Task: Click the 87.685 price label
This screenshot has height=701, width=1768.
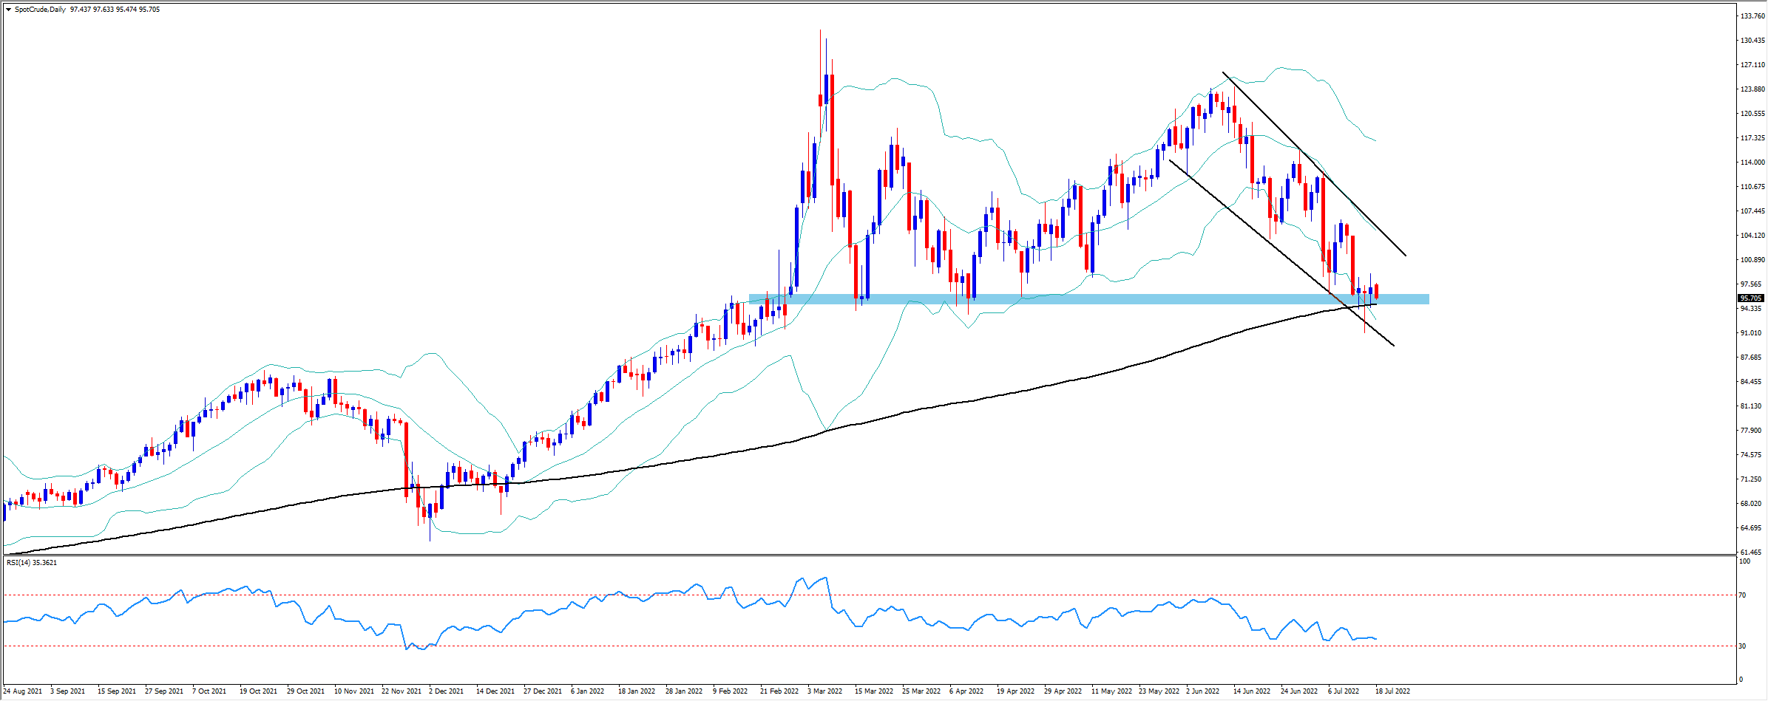Action: pos(1750,358)
